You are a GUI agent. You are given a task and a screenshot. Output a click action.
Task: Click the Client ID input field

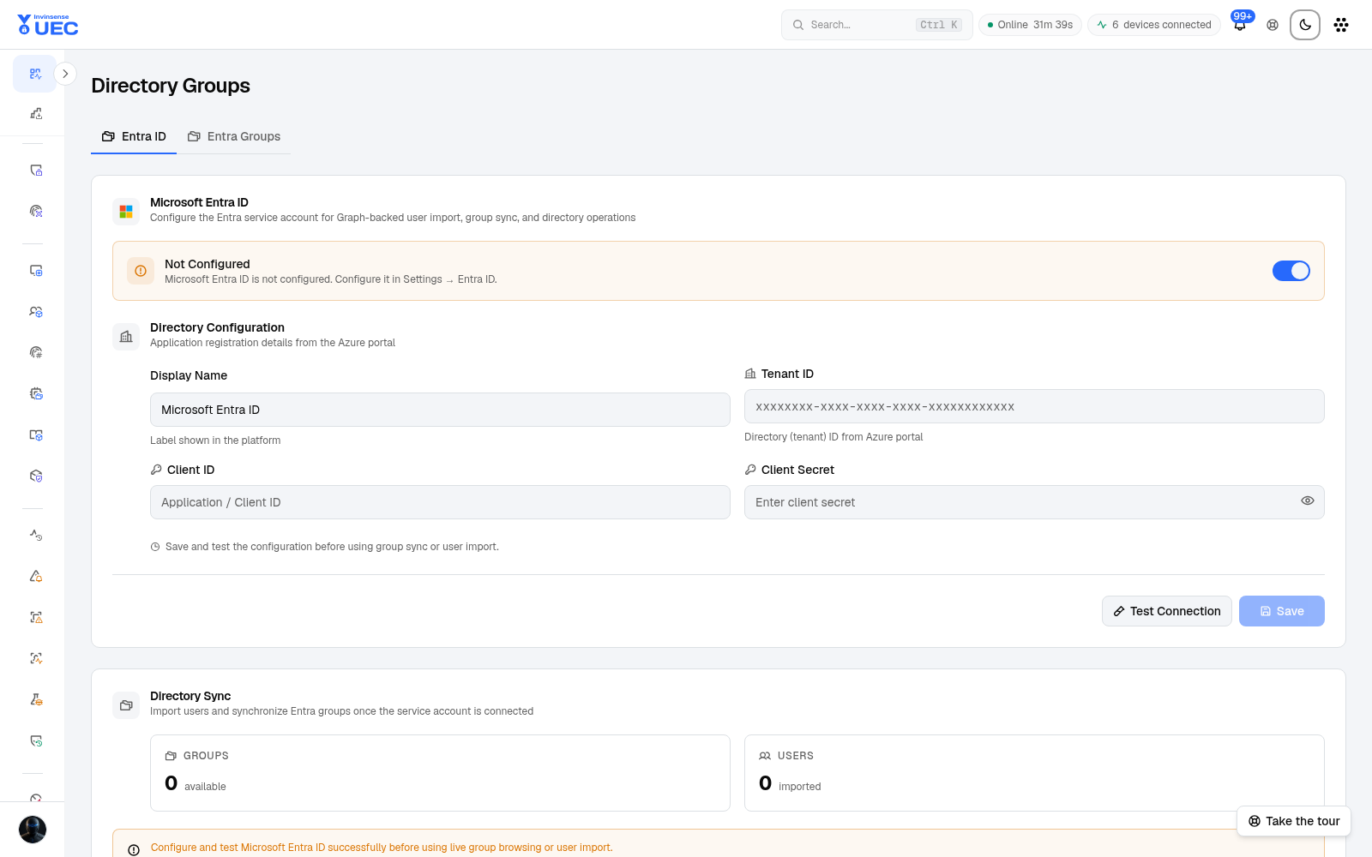click(x=440, y=502)
